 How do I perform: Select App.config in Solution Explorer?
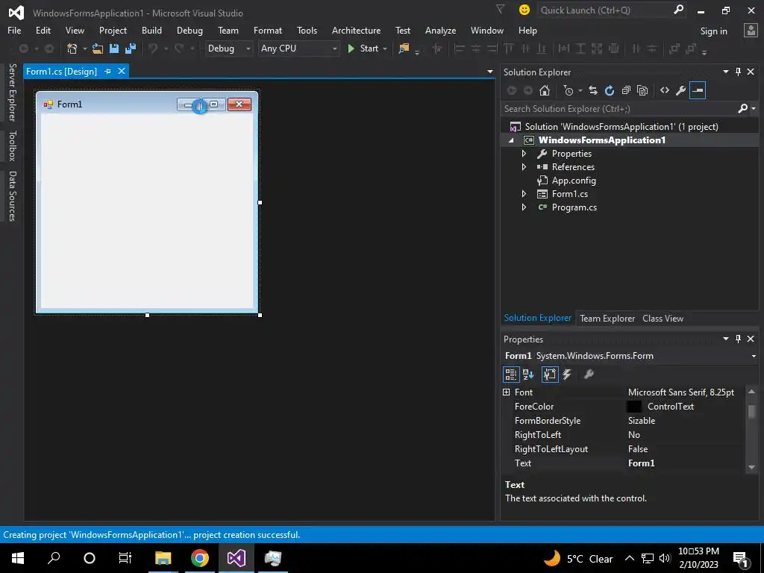point(574,181)
